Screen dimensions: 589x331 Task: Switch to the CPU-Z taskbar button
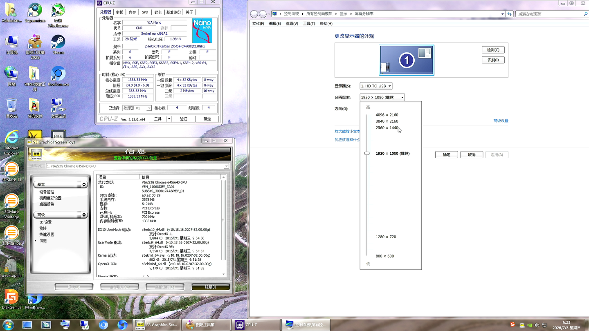256,325
